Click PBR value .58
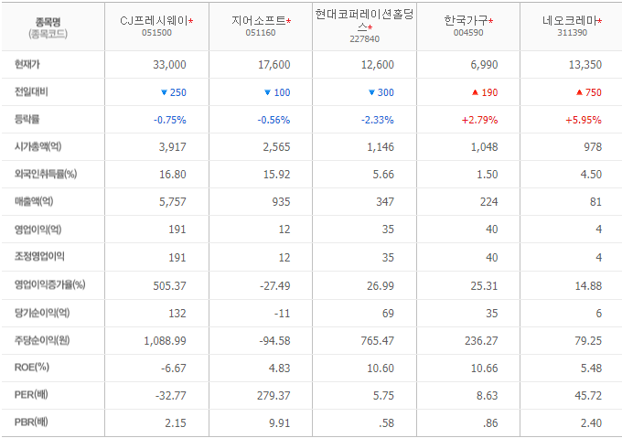622x438 pixels. click(x=386, y=423)
